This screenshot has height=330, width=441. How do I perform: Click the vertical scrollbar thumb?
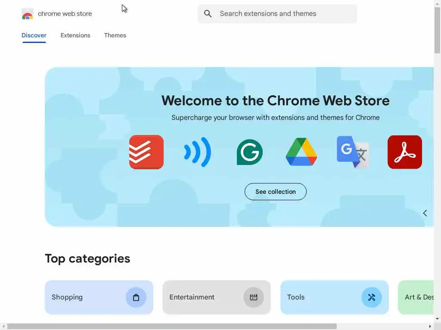tap(437, 31)
